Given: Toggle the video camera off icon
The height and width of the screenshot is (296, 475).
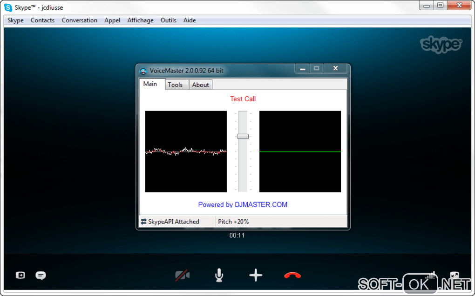Looking at the screenshot, I should (183, 276).
